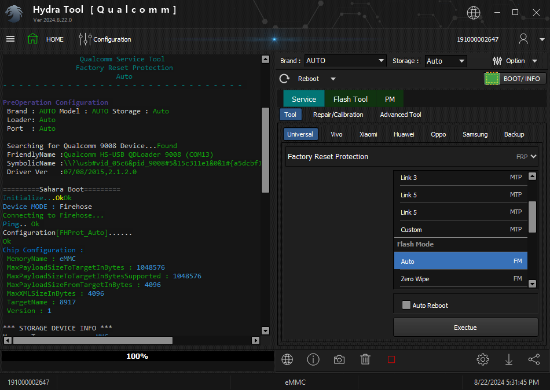The width and height of the screenshot is (550, 390).
Task: Select the Universal brand tab
Action: 300,134
